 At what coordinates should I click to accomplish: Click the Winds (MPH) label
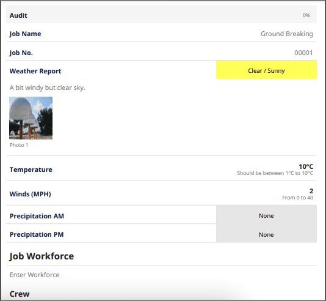click(31, 194)
